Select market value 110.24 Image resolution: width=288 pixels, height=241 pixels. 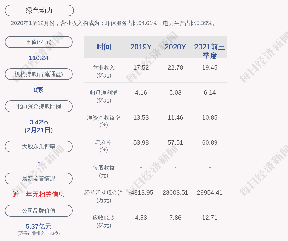(39, 58)
